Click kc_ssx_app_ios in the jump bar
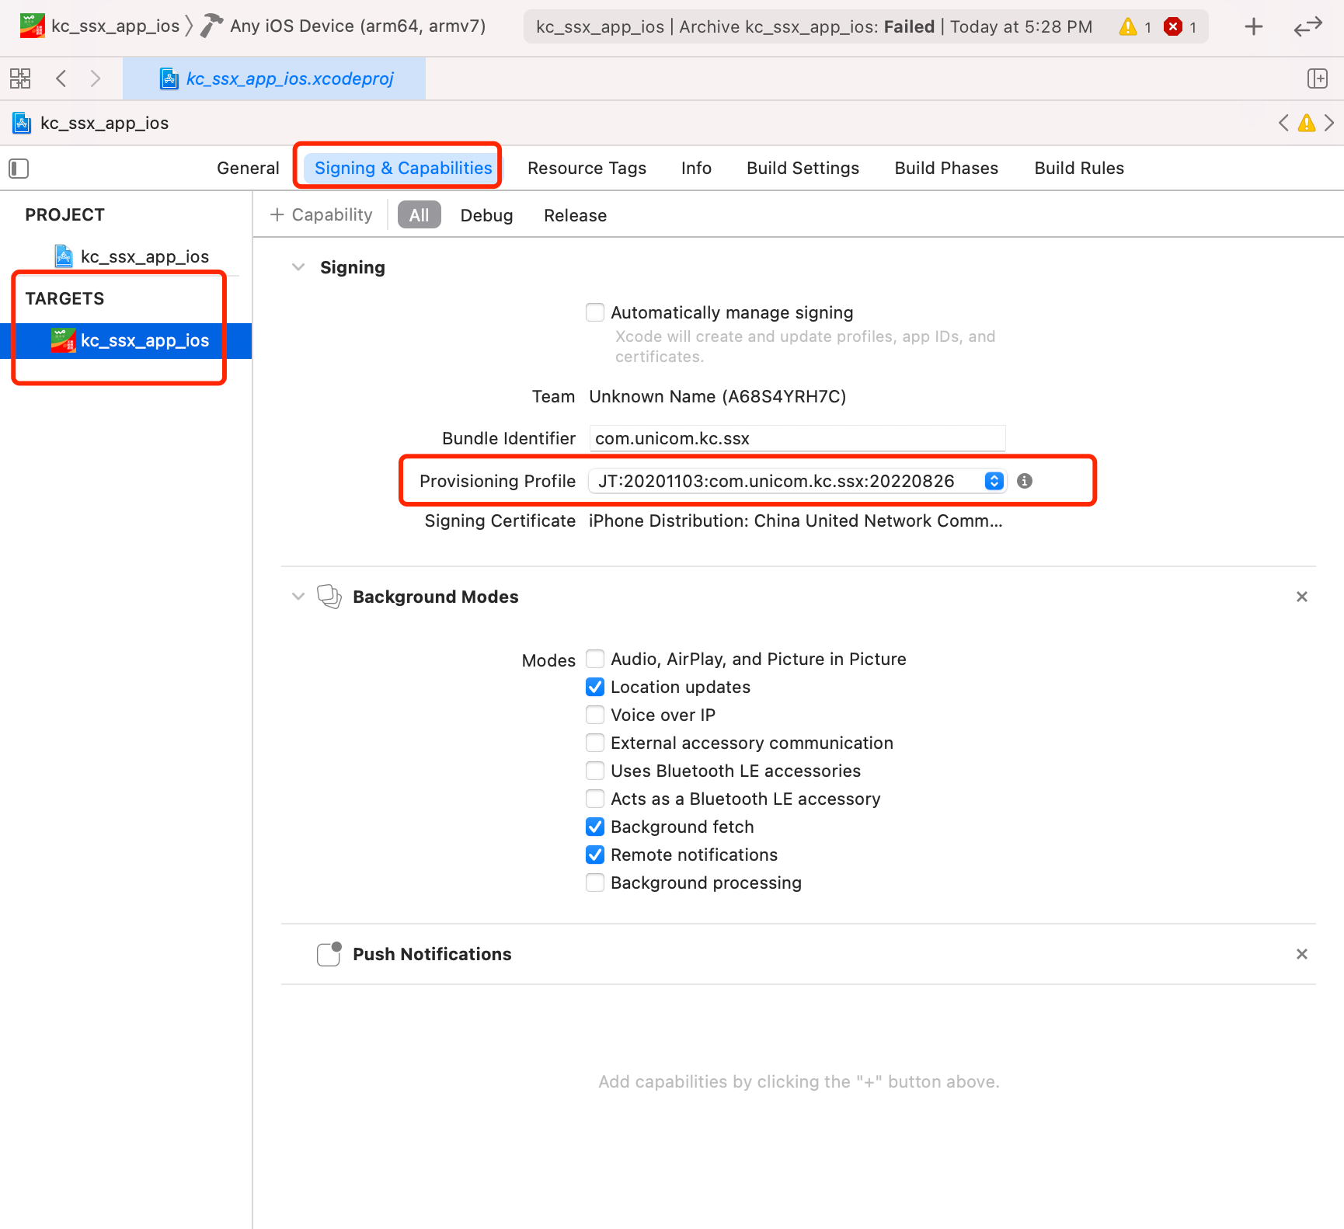Viewport: 1344px width, 1229px height. click(104, 123)
